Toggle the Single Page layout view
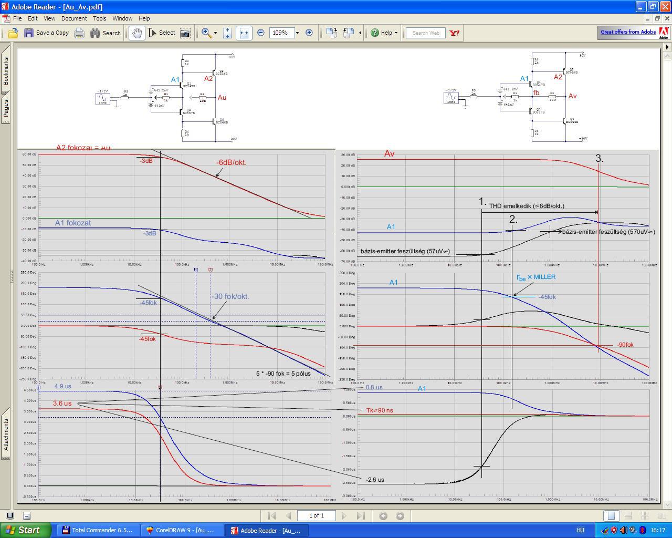This screenshot has width=672, height=538. point(611,516)
